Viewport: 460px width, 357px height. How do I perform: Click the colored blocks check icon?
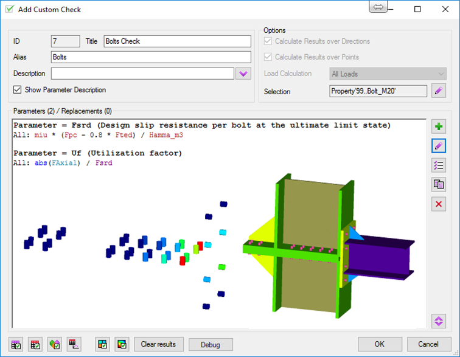(x=102, y=344)
